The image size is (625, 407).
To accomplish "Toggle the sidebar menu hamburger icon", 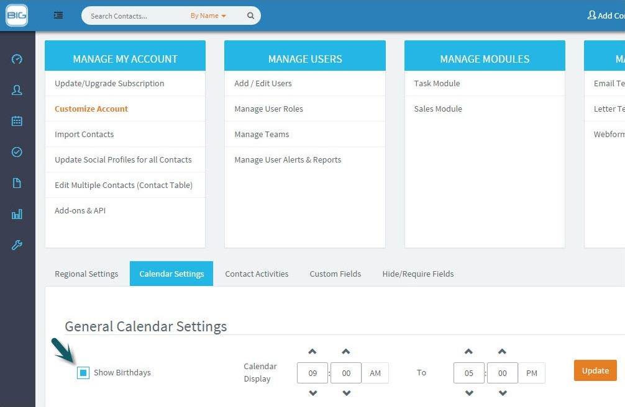I will (x=58, y=16).
